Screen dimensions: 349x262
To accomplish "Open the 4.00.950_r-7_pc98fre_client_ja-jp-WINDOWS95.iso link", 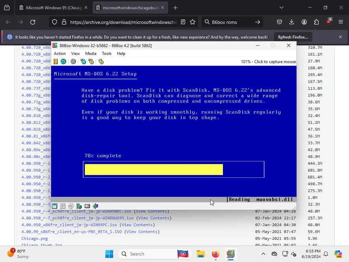I will point(77,218).
